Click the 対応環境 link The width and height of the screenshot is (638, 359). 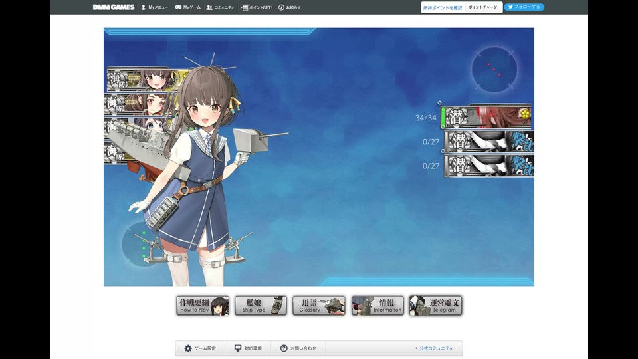coord(248,348)
